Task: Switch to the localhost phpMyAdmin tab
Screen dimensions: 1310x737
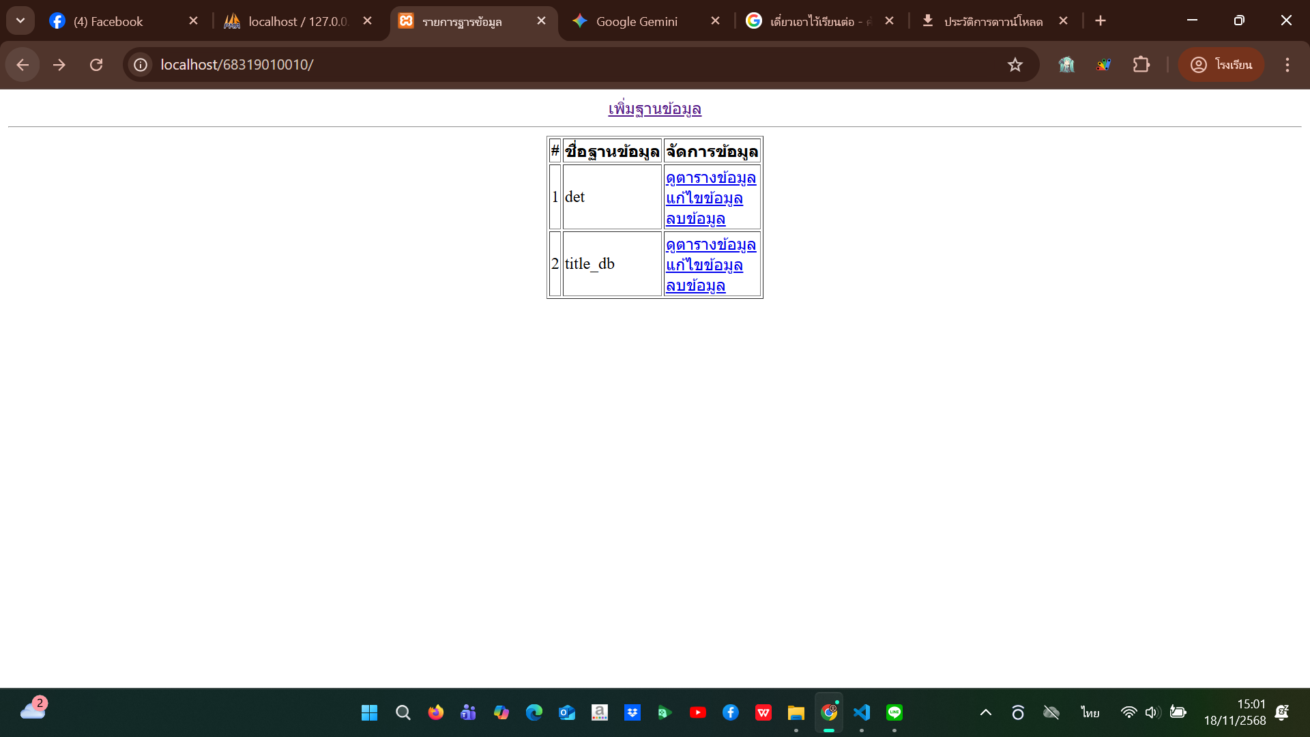Action: coord(297,21)
